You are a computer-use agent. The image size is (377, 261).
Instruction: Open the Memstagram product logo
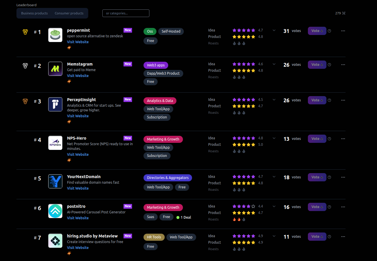click(55, 69)
